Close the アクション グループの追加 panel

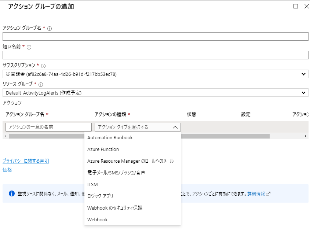307,6
